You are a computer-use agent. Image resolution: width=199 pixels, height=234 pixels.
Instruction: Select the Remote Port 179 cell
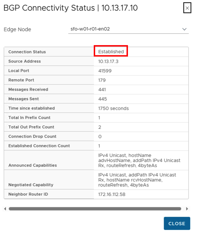coord(141,80)
